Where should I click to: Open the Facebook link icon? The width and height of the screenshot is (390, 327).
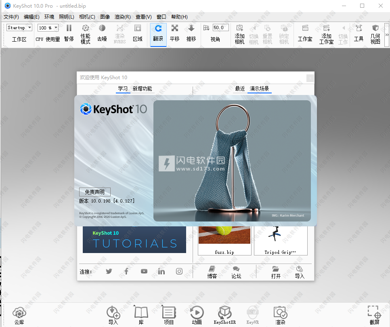click(126, 271)
